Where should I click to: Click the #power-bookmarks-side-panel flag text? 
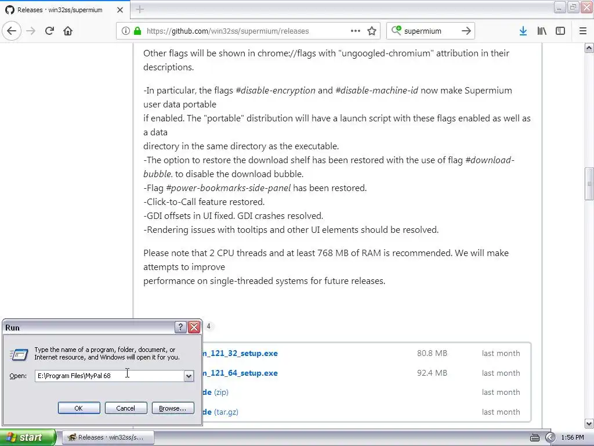229,188
